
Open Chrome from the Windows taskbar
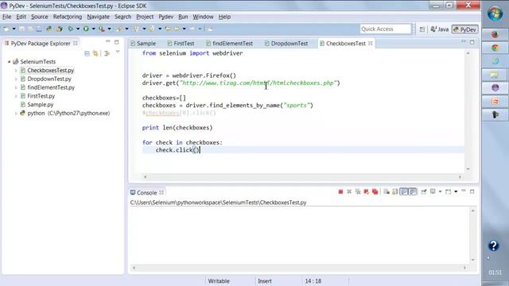pyautogui.click(x=495, y=48)
